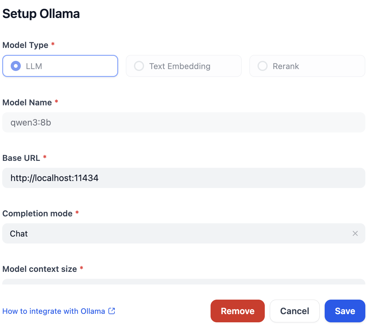Click the Model Type label
The image size is (377, 328).
point(25,45)
